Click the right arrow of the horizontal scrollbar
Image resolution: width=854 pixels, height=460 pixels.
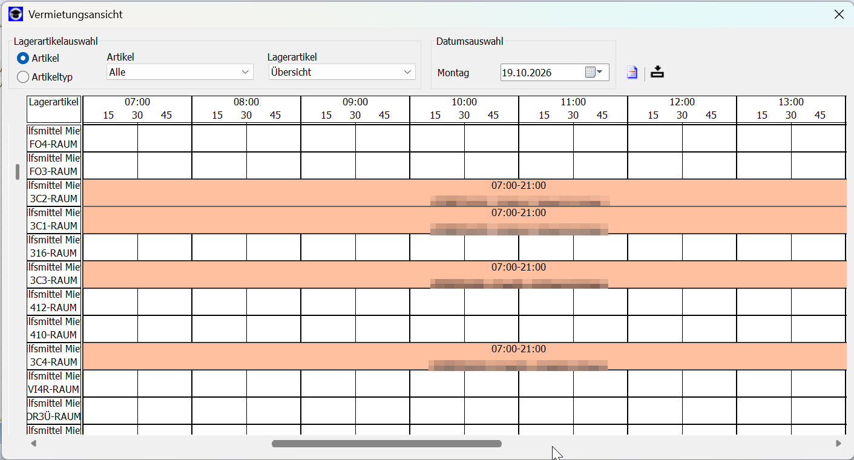coord(838,444)
